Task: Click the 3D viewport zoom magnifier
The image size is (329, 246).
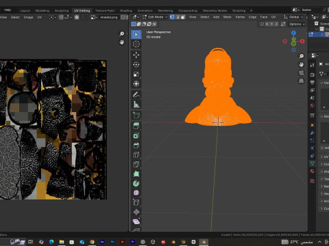Action: (x=302, y=56)
